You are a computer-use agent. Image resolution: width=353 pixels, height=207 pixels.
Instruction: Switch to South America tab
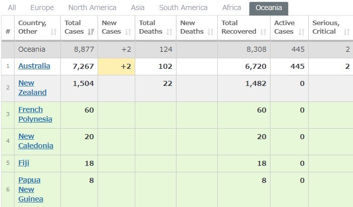coord(183,8)
